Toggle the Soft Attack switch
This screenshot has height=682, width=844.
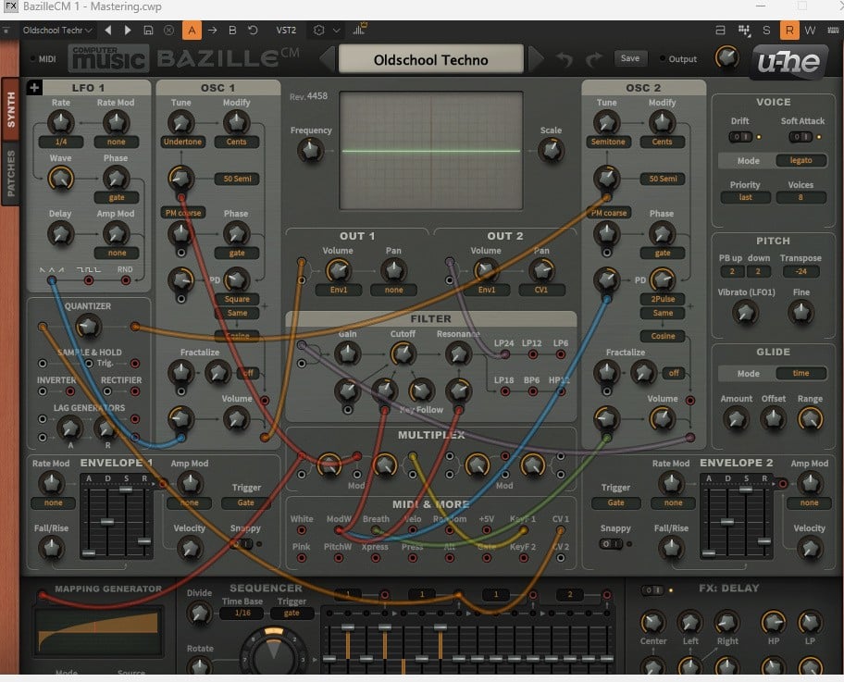(800, 137)
